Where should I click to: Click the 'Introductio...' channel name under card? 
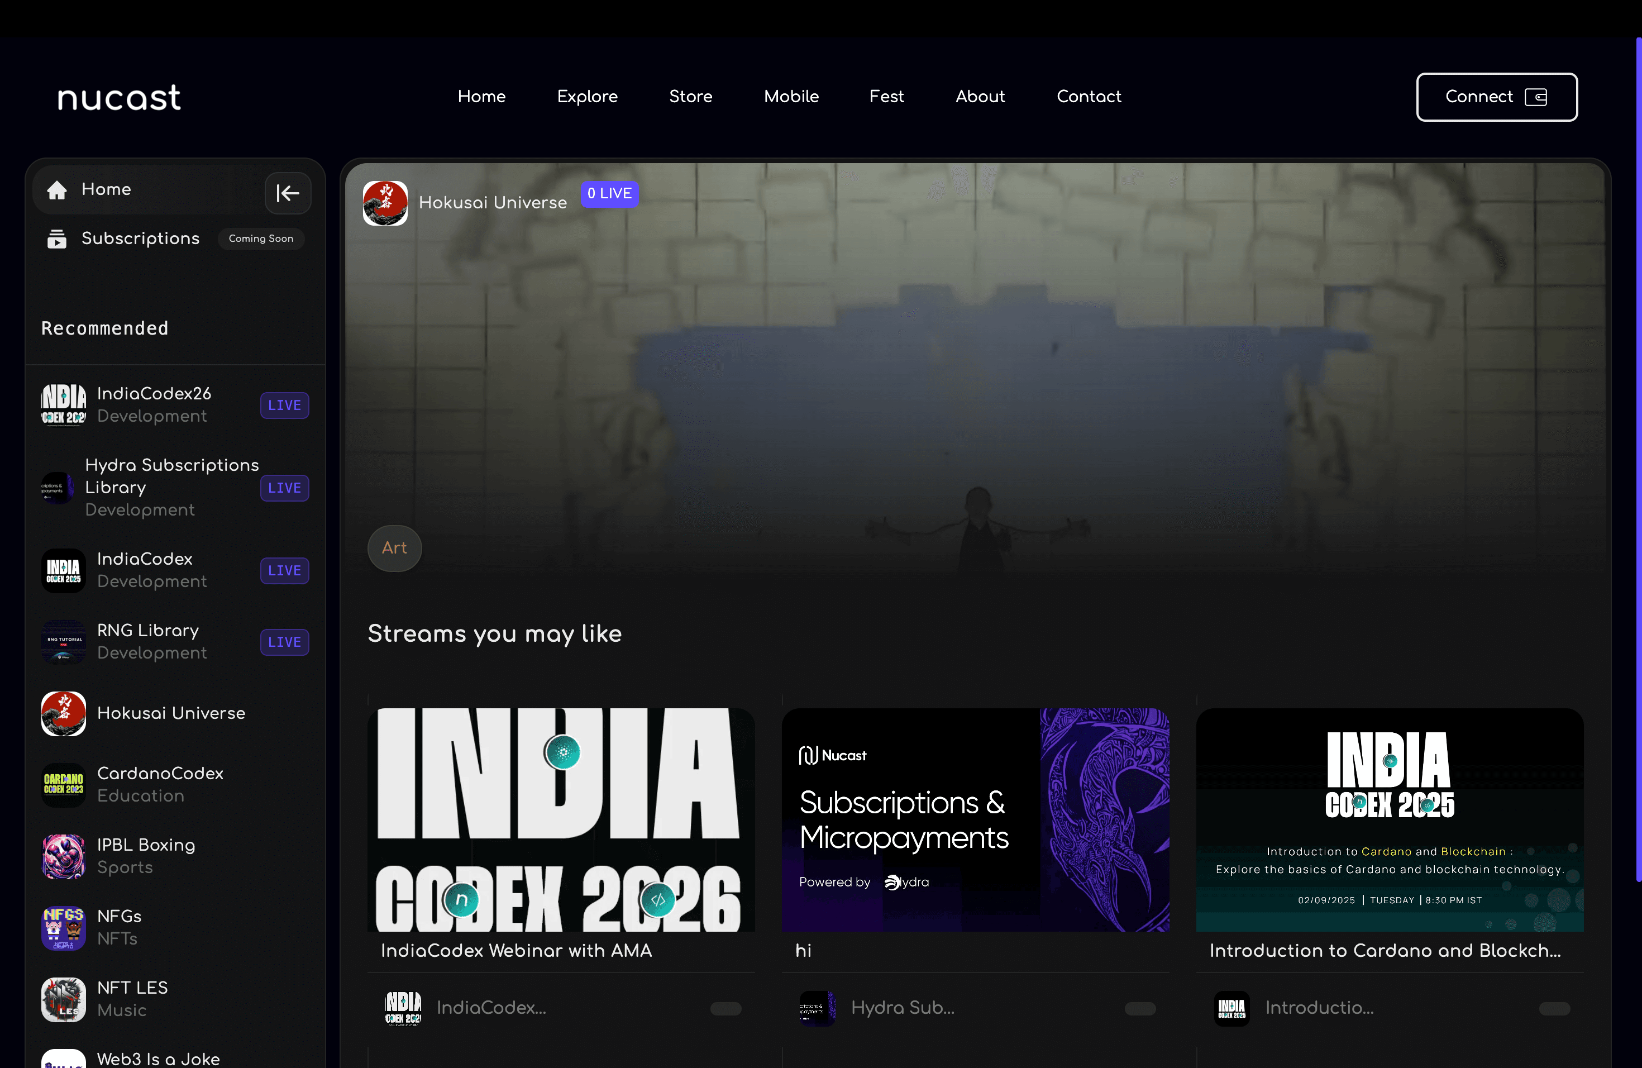click(1319, 1008)
